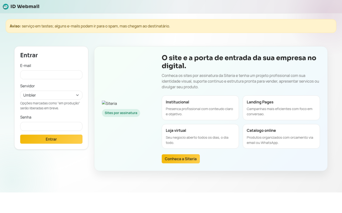Viewport: 342px width, 213px height.
Task: Click the Conheca a Siteria button
Action: (181, 159)
